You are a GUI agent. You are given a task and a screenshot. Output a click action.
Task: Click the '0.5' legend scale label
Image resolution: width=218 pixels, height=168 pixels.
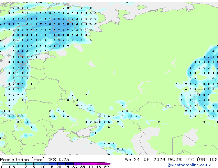click(x=12, y=167)
